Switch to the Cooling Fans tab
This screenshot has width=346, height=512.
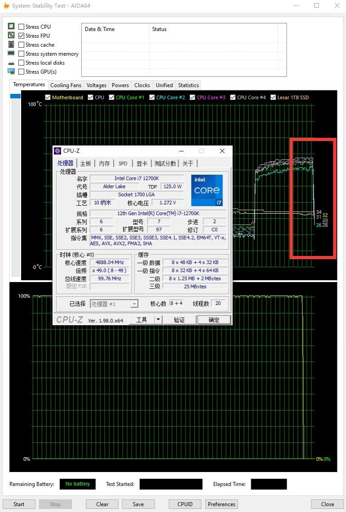tap(66, 85)
